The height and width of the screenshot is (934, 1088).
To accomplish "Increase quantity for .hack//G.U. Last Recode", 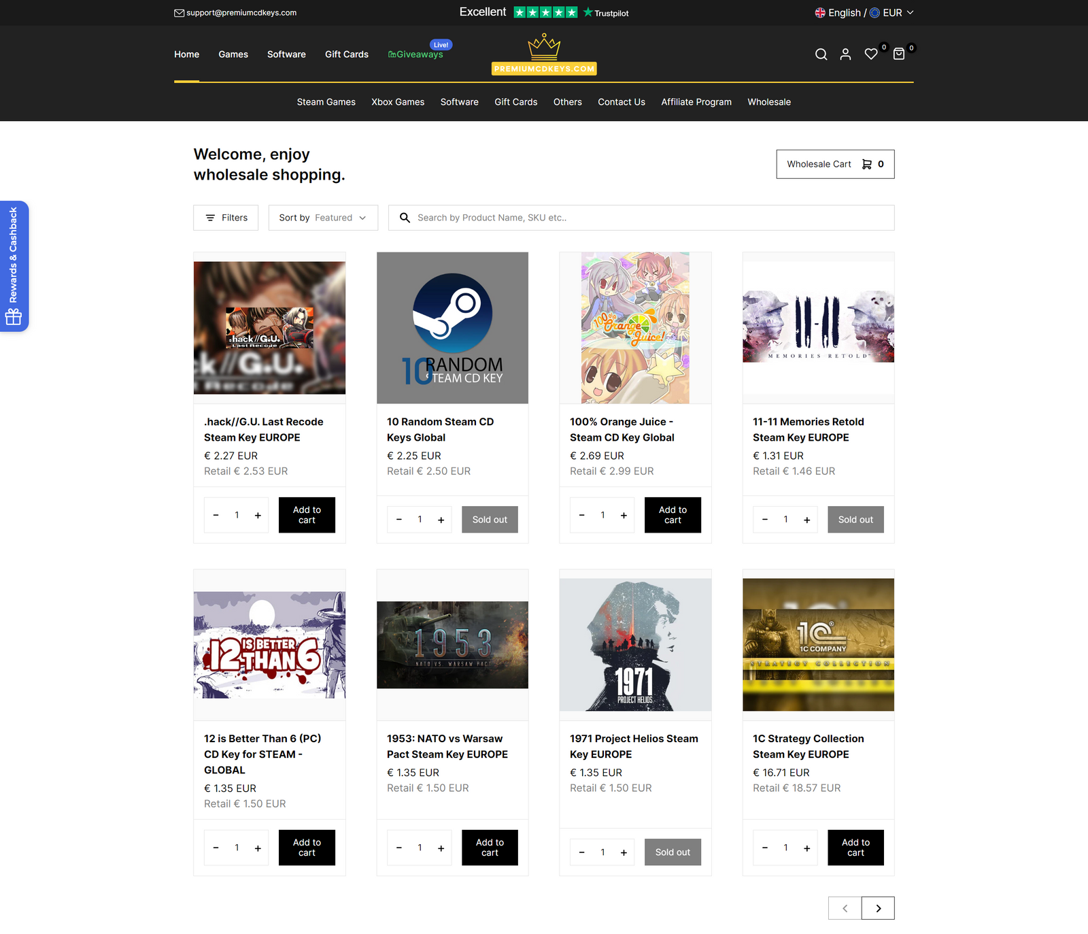I will (258, 516).
